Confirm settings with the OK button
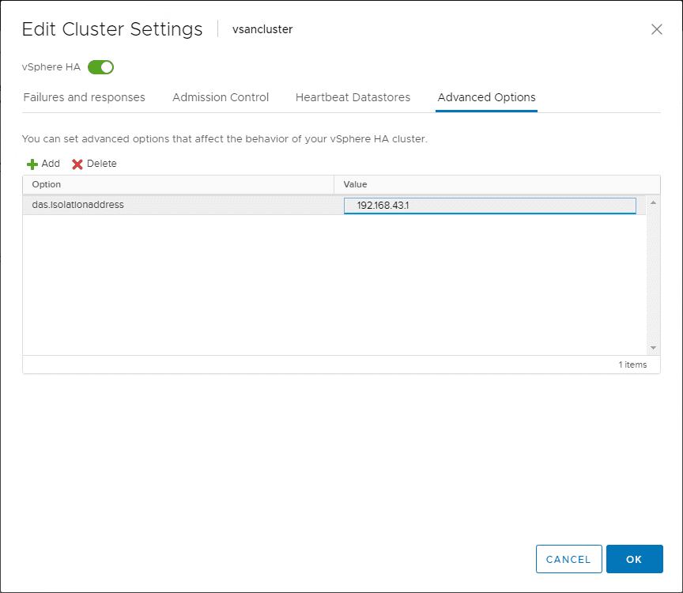The width and height of the screenshot is (683, 593). coord(634,559)
